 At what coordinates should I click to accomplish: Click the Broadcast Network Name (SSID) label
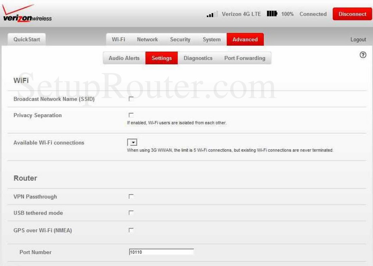tap(54, 99)
